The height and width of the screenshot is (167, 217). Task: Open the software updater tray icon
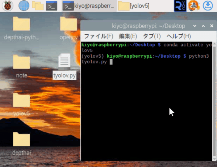point(194,6)
